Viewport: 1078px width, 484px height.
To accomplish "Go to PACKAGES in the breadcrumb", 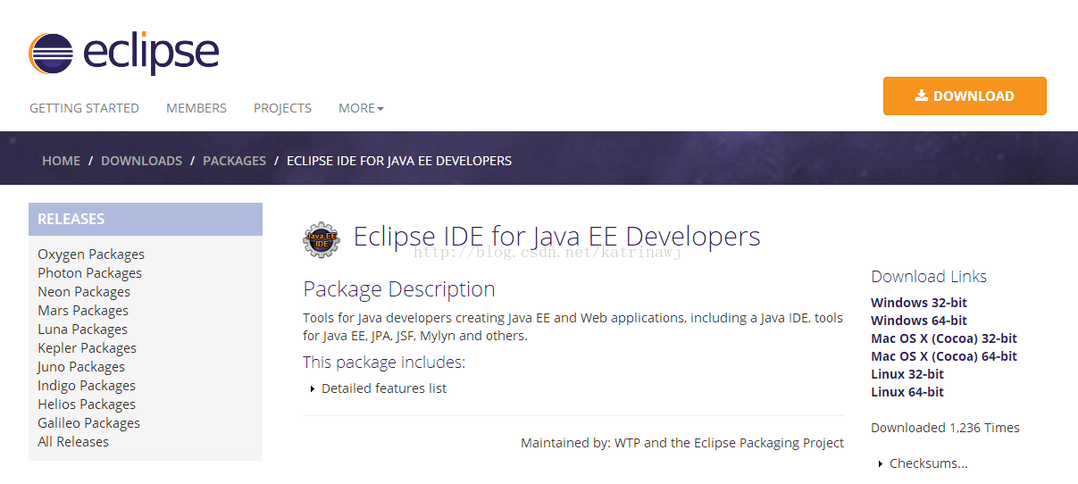I will coord(234,161).
